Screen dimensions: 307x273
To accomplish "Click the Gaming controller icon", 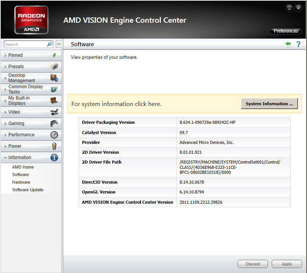I will pos(54,123).
